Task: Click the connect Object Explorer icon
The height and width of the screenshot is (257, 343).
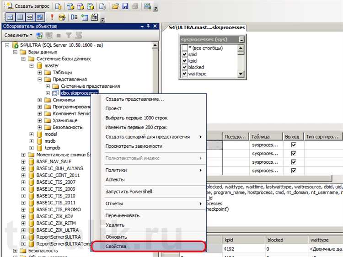Action: 40,35
